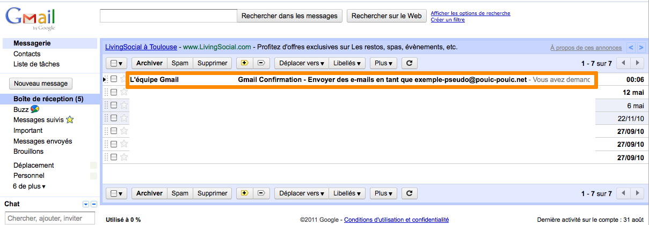The image size is (649, 225).
Task: Click Rechercher sur le Web button
Action: [x=387, y=16]
